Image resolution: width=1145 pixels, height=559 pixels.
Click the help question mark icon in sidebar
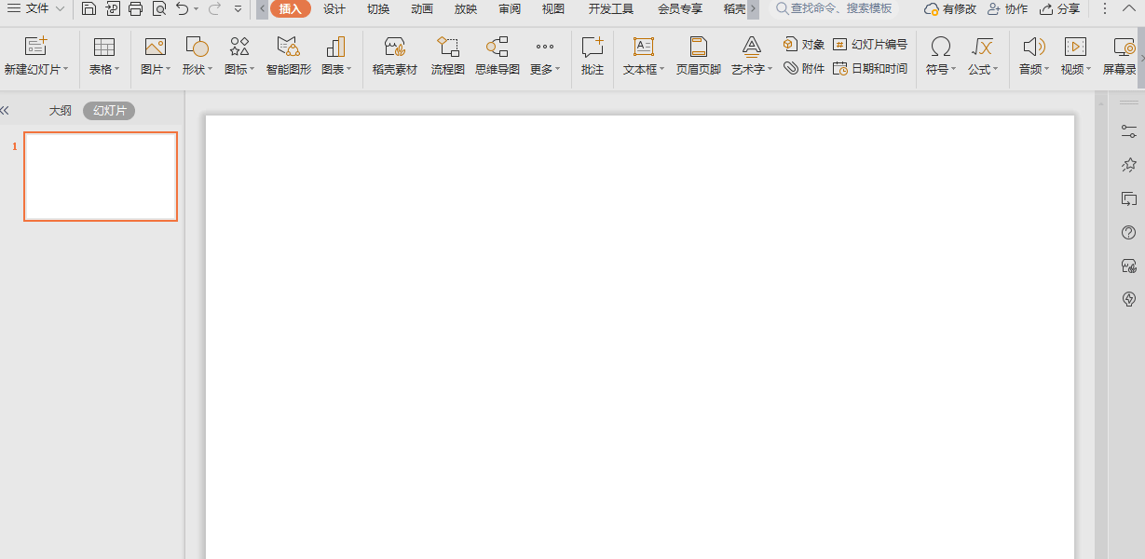(x=1129, y=232)
